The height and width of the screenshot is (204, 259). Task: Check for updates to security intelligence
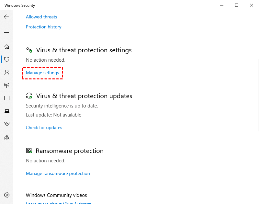point(44,127)
